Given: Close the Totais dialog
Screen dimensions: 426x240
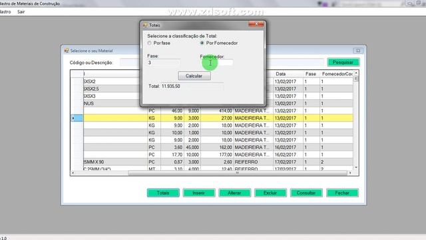Looking at the screenshot, I should pyautogui.click(x=256, y=24).
